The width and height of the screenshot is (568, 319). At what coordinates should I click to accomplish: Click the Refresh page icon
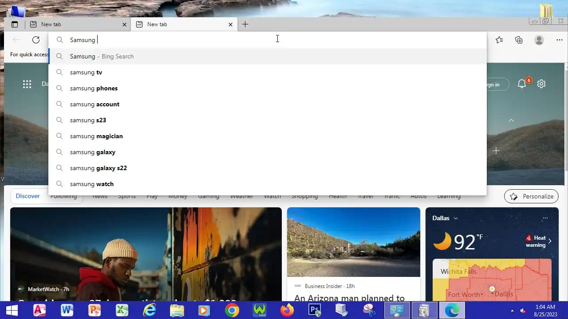pos(36,40)
